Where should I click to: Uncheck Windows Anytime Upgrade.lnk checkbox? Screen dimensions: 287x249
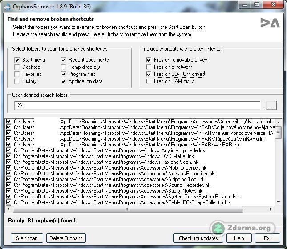[8, 150]
